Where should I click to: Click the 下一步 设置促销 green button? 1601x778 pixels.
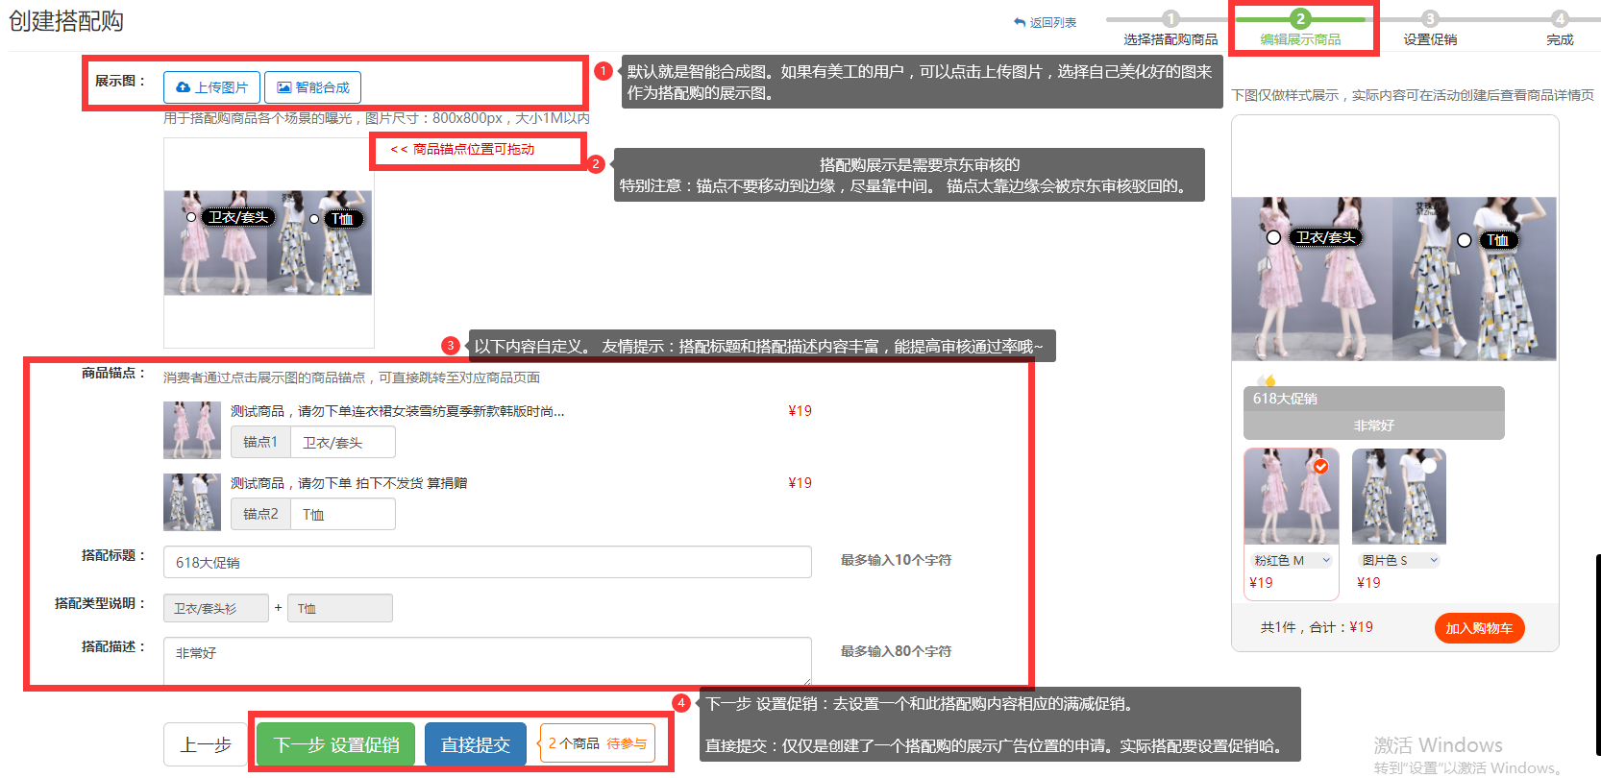click(x=335, y=744)
